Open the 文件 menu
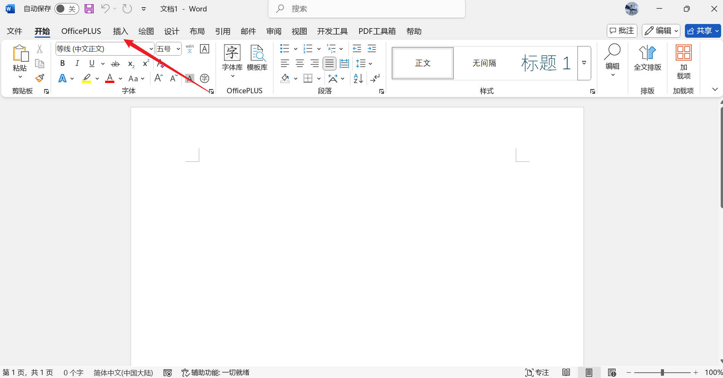This screenshot has height=378, width=723. click(14, 31)
